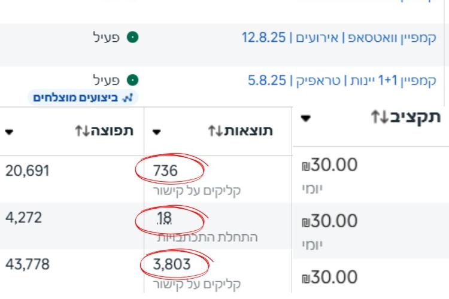Click the circled 18 results value
The width and height of the screenshot is (449, 299).
tap(163, 219)
